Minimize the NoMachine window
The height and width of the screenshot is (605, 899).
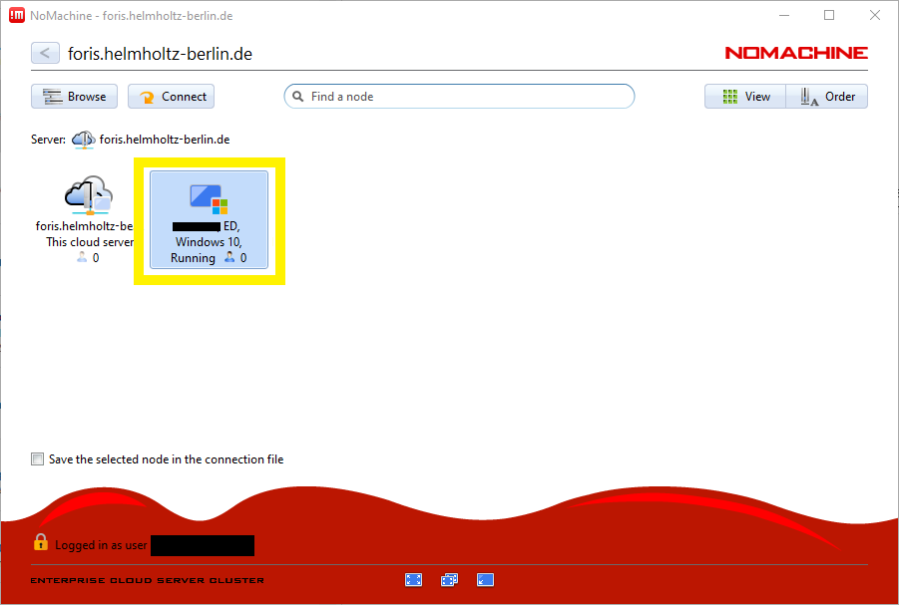(x=783, y=16)
